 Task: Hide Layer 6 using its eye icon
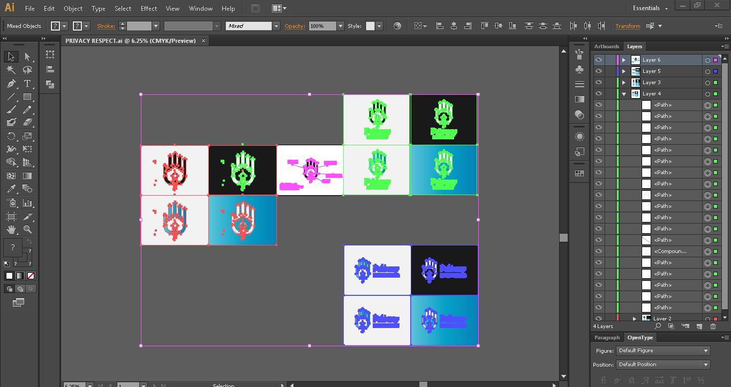pyautogui.click(x=599, y=60)
